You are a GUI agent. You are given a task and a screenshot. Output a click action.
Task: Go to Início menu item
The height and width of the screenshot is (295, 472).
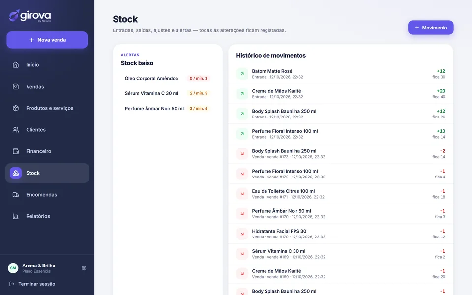click(47, 65)
